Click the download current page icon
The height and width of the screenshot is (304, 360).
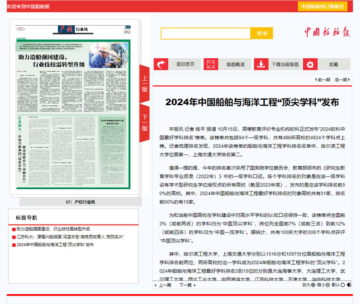click(x=261, y=64)
